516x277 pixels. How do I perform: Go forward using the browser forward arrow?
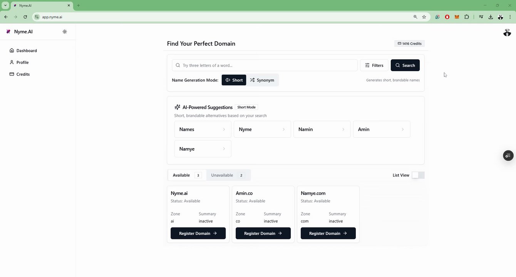(x=15, y=17)
